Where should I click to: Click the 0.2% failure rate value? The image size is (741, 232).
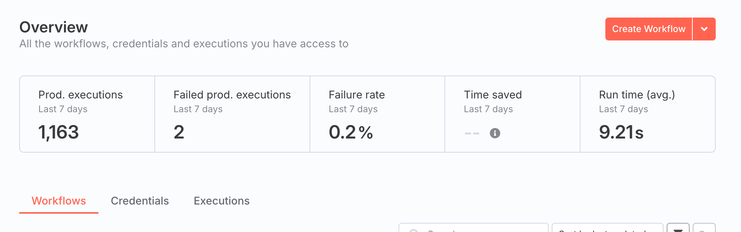coord(351,132)
